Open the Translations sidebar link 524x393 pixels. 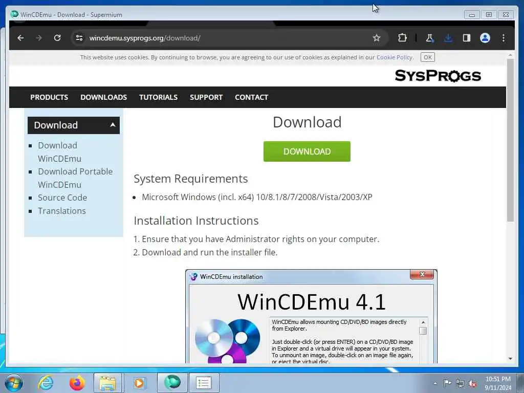point(62,211)
